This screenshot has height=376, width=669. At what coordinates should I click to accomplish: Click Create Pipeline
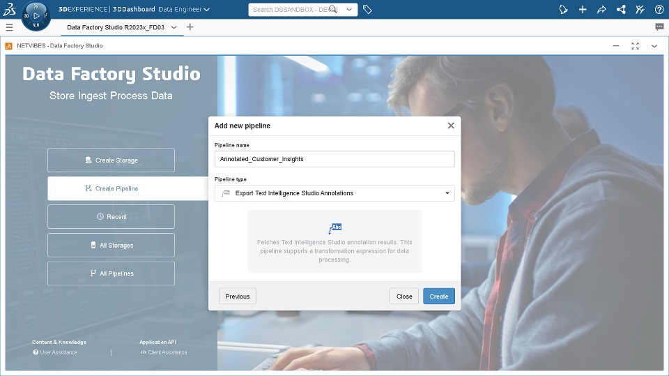[x=128, y=188]
